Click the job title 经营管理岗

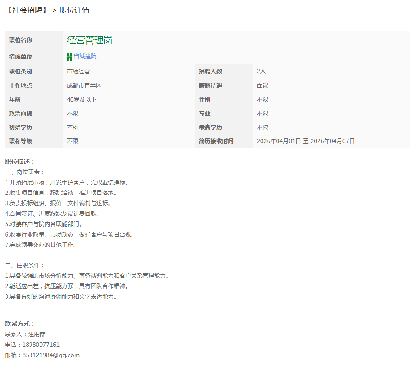[x=89, y=40]
